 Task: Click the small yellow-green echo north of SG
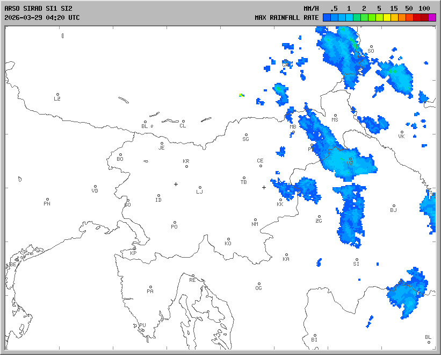(x=241, y=95)
